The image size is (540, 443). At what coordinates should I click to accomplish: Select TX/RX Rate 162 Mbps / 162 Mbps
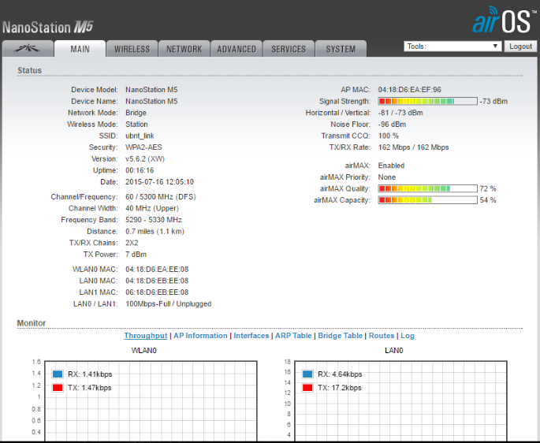pyautogui.click(x=413, y=147)
